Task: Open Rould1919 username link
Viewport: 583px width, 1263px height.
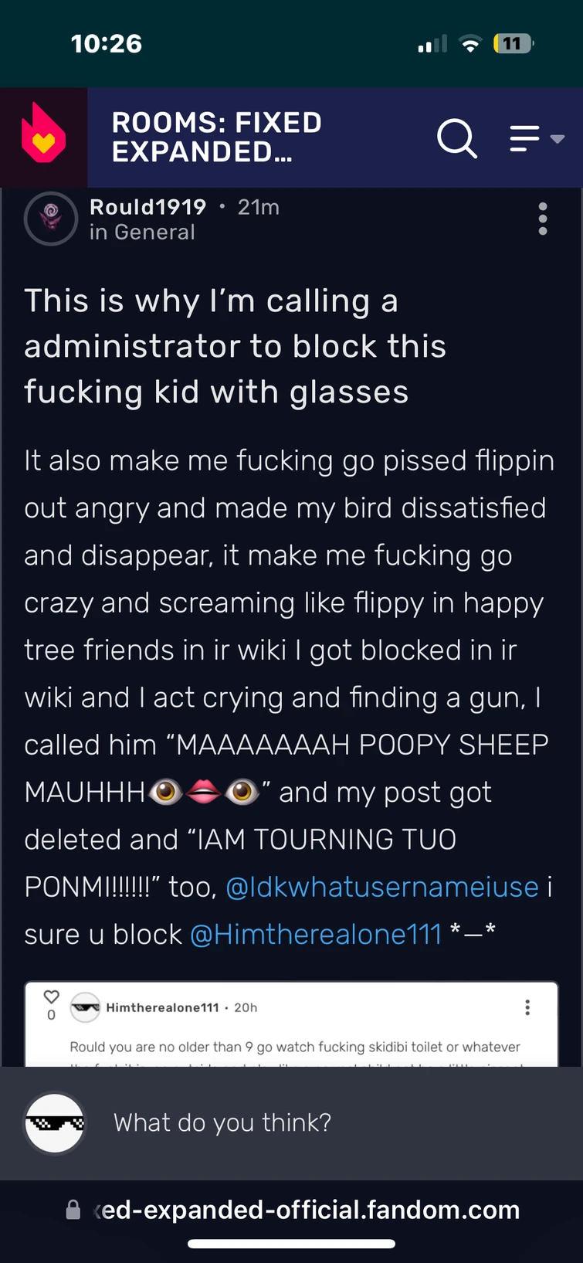Action: (x=148, y=207)
